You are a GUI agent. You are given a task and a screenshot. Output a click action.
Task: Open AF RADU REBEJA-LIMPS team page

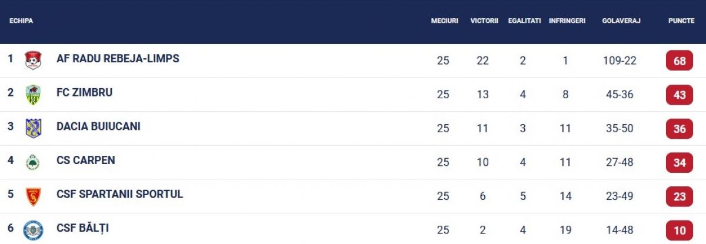click(118, 59)
